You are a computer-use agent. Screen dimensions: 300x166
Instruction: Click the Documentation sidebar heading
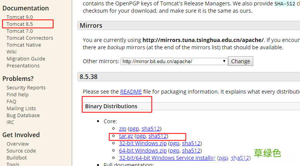pyautogui.click(x=26, y=8)
